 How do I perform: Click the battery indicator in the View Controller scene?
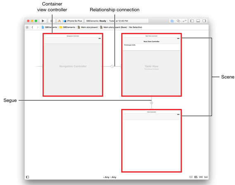178,114
